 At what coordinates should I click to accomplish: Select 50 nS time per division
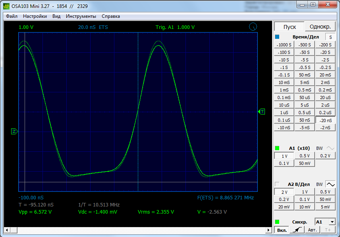pos(305,120)
